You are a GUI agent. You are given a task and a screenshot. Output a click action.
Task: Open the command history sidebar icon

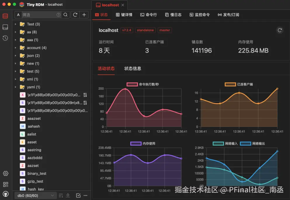coord(5,38)
